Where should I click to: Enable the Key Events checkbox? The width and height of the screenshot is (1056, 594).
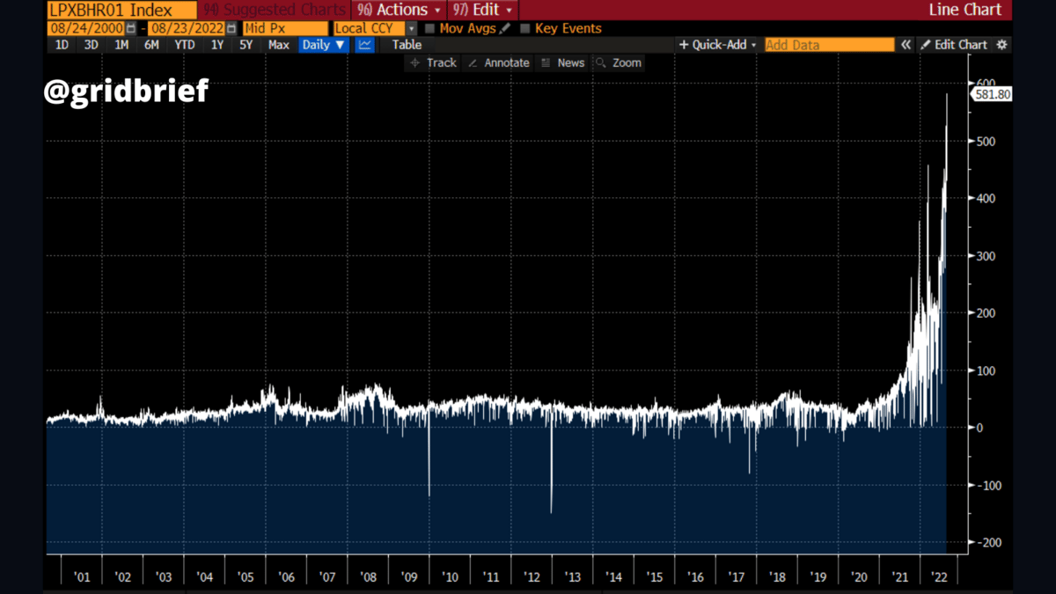[x=525, y=28]
